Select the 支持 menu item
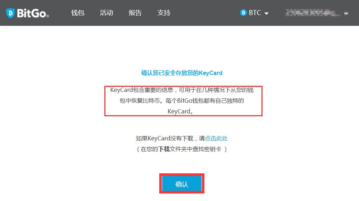 [x=164, y=13]
